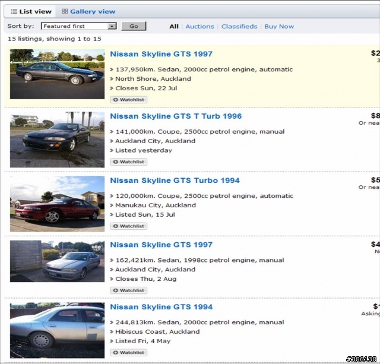Viewport: 380px width, 364px height.
Task: Open Nissan Skyline GTS T Turb 1996 listing
Action: (x=176, y=116)
